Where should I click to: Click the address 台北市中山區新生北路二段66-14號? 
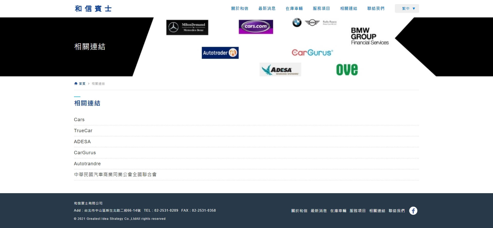tap(112, 211)
